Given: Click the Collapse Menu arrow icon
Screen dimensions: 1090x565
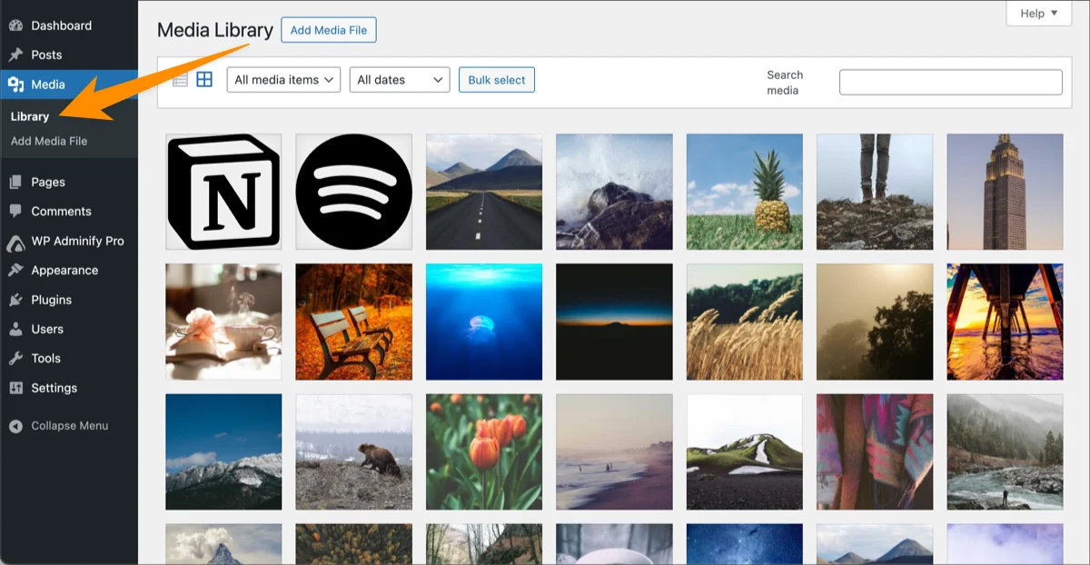Looking at the screenshot, I should coord(15,426).
